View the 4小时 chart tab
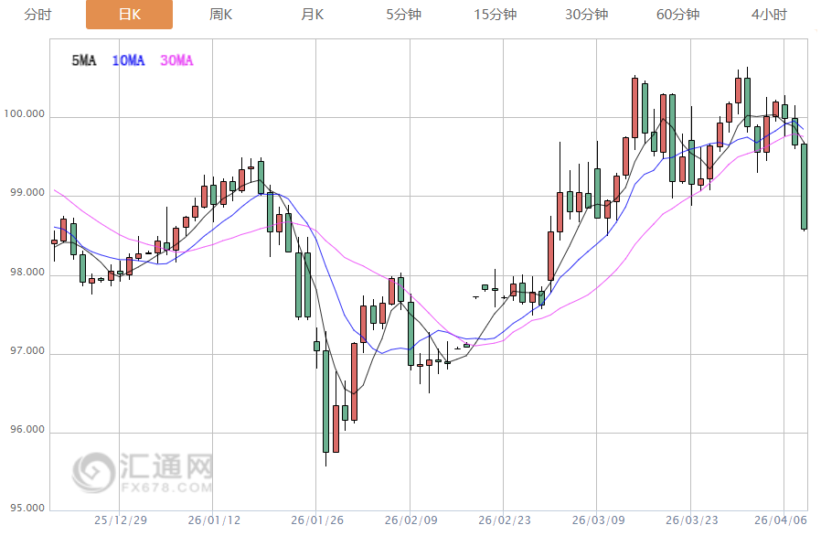 pos(769,15)
